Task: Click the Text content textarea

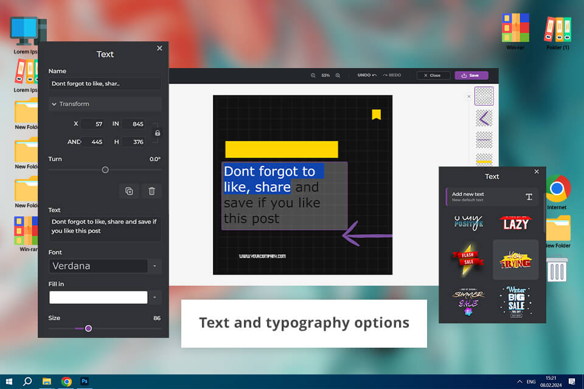Action: click(x=105, y=229)
